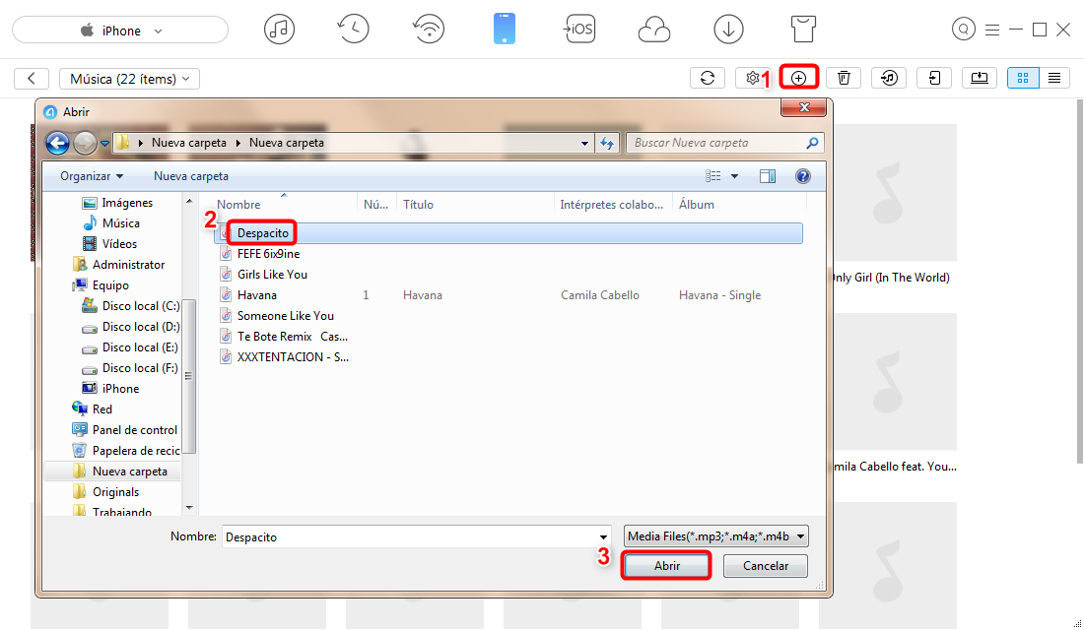Click the add (plus) button in toolbar
Screen dimensions: 1084x630
tap(798, 78)
